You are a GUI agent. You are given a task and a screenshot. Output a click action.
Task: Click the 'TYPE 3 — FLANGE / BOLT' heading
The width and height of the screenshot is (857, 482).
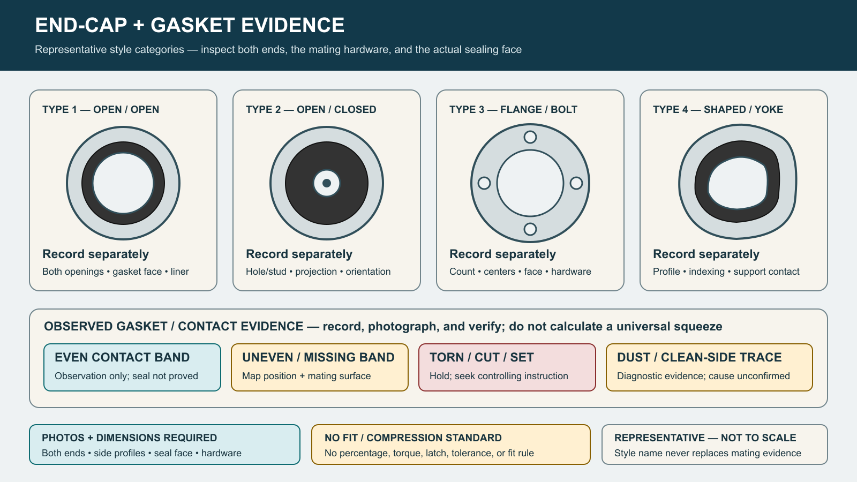[513, 109]
